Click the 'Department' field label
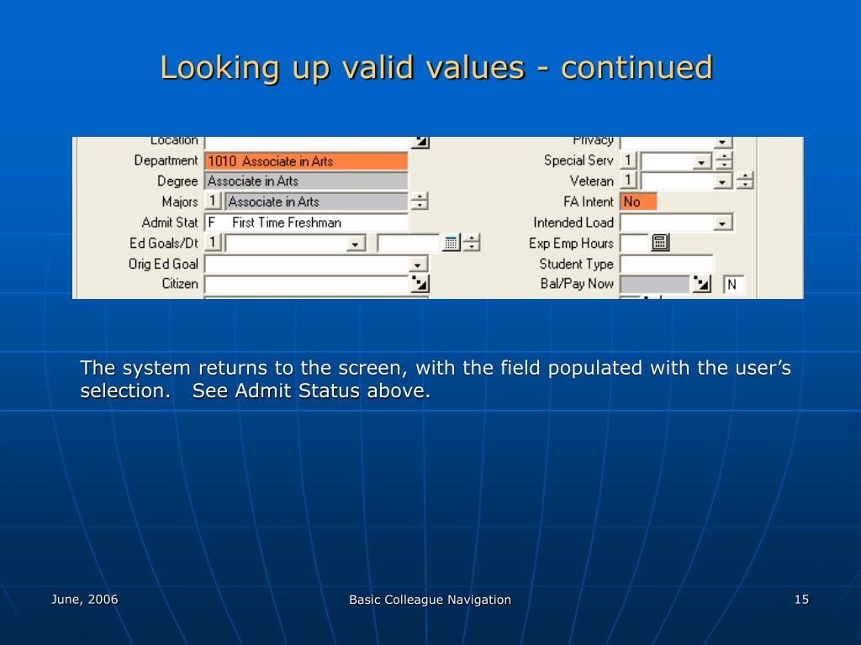Viewport: 861px width, 645px height. coord(166,160)
